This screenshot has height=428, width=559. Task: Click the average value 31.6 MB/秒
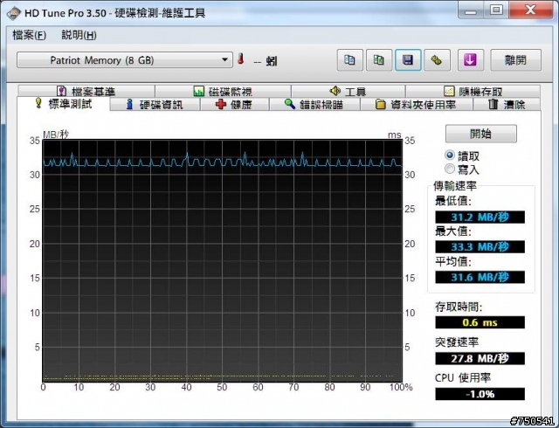480,277
